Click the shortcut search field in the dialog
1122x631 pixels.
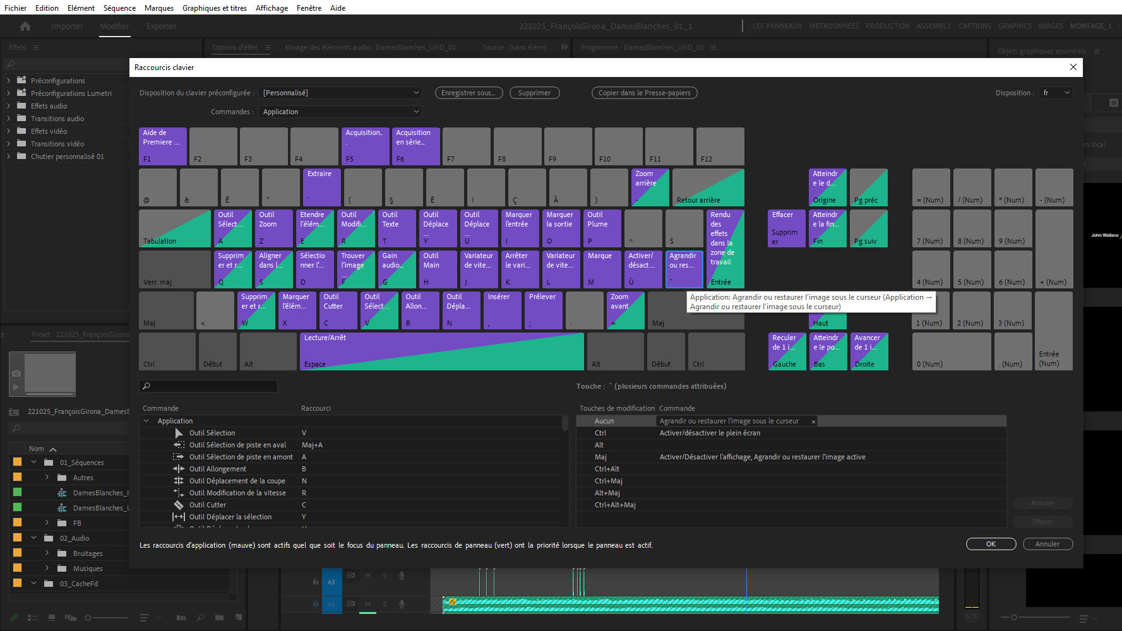[x=208, y=386]
